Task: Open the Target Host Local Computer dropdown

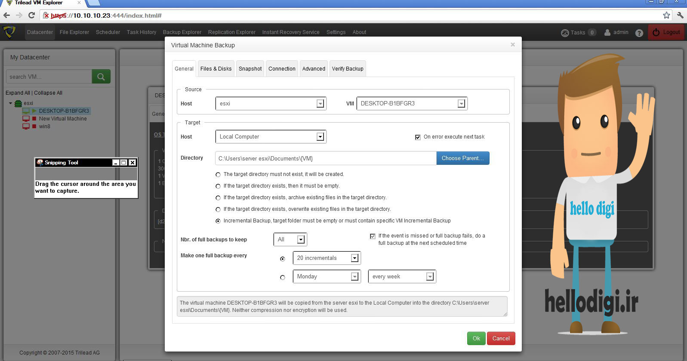Action: click(x=271, y=136)
